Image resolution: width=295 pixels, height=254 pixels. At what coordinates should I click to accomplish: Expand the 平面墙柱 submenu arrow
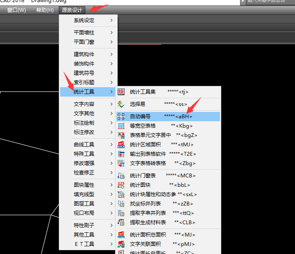[x=112, y=33]
